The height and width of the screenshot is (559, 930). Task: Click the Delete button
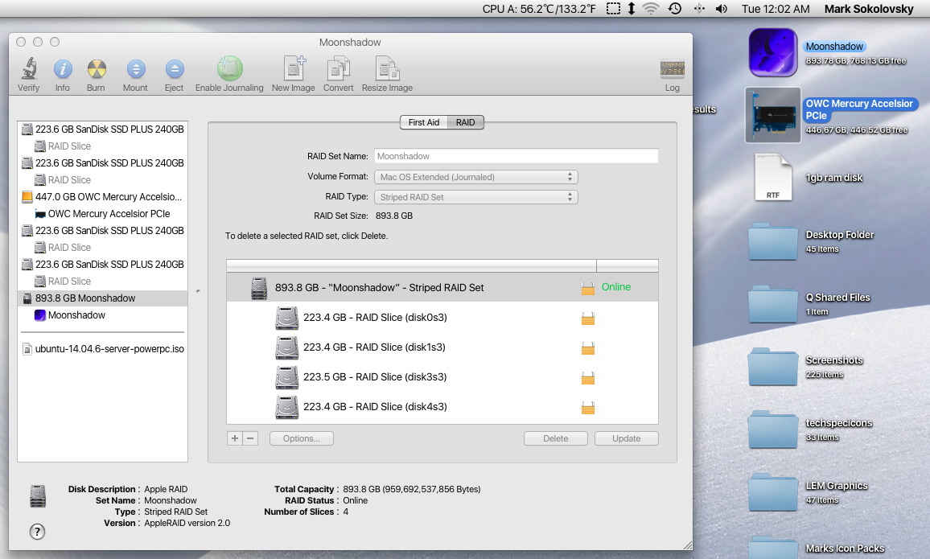pyautogui.click(x=555, y=438)
